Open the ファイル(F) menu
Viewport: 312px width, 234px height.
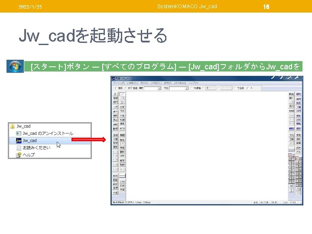(119, 83)
